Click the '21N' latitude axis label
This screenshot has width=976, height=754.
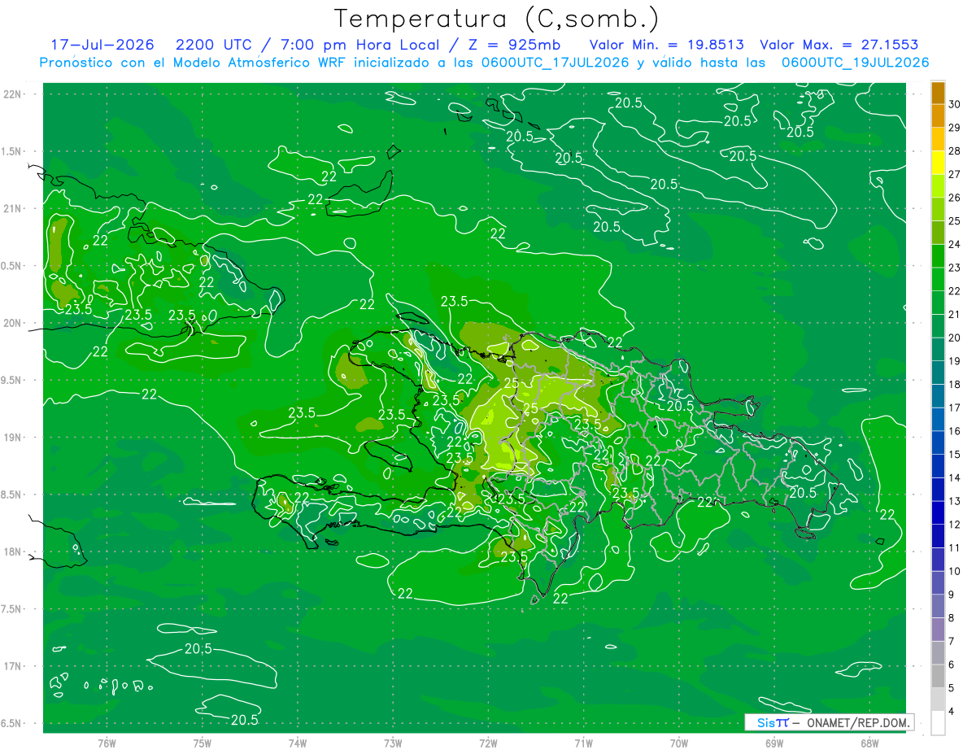tap(12, 208)
